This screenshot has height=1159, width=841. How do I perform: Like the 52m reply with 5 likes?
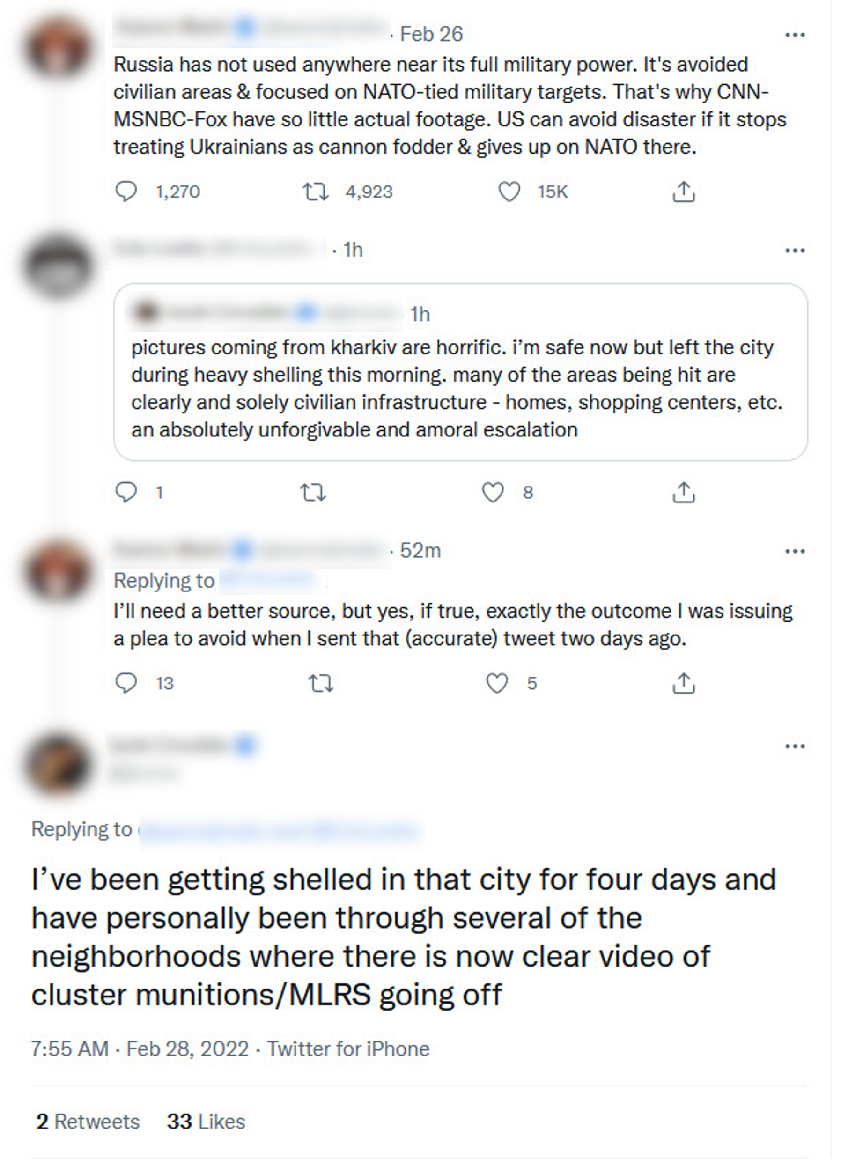click(497, 683)
